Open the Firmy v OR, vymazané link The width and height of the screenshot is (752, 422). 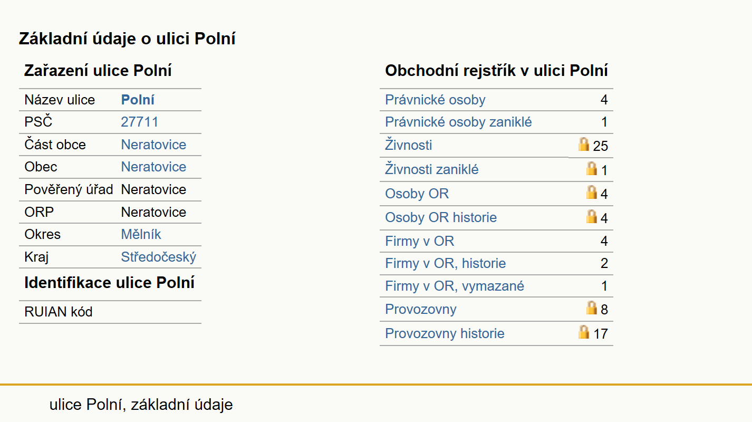pos(455,286)
